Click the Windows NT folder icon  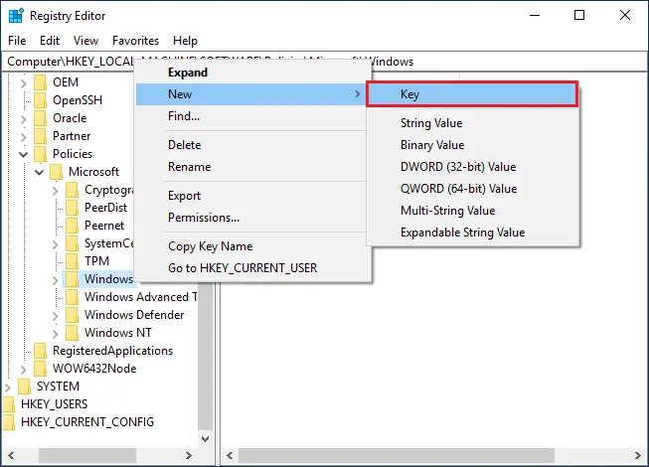[x=72, y=333]
